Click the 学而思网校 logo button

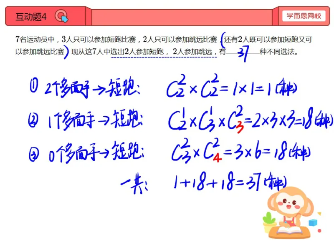[x=304, y=16]
